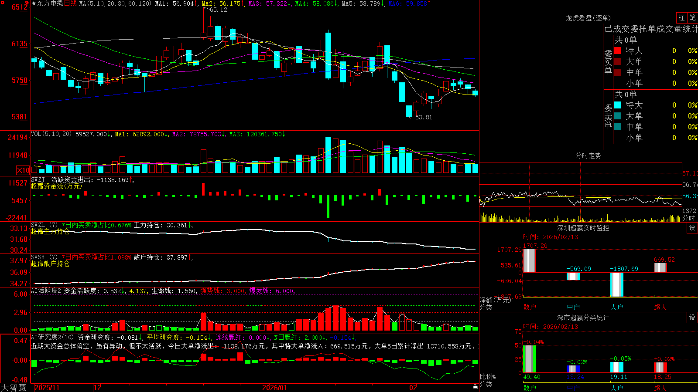Switch order view to 笔 mode
The width and height of the screenshot is (698, 392).
[x=693, y=18]
